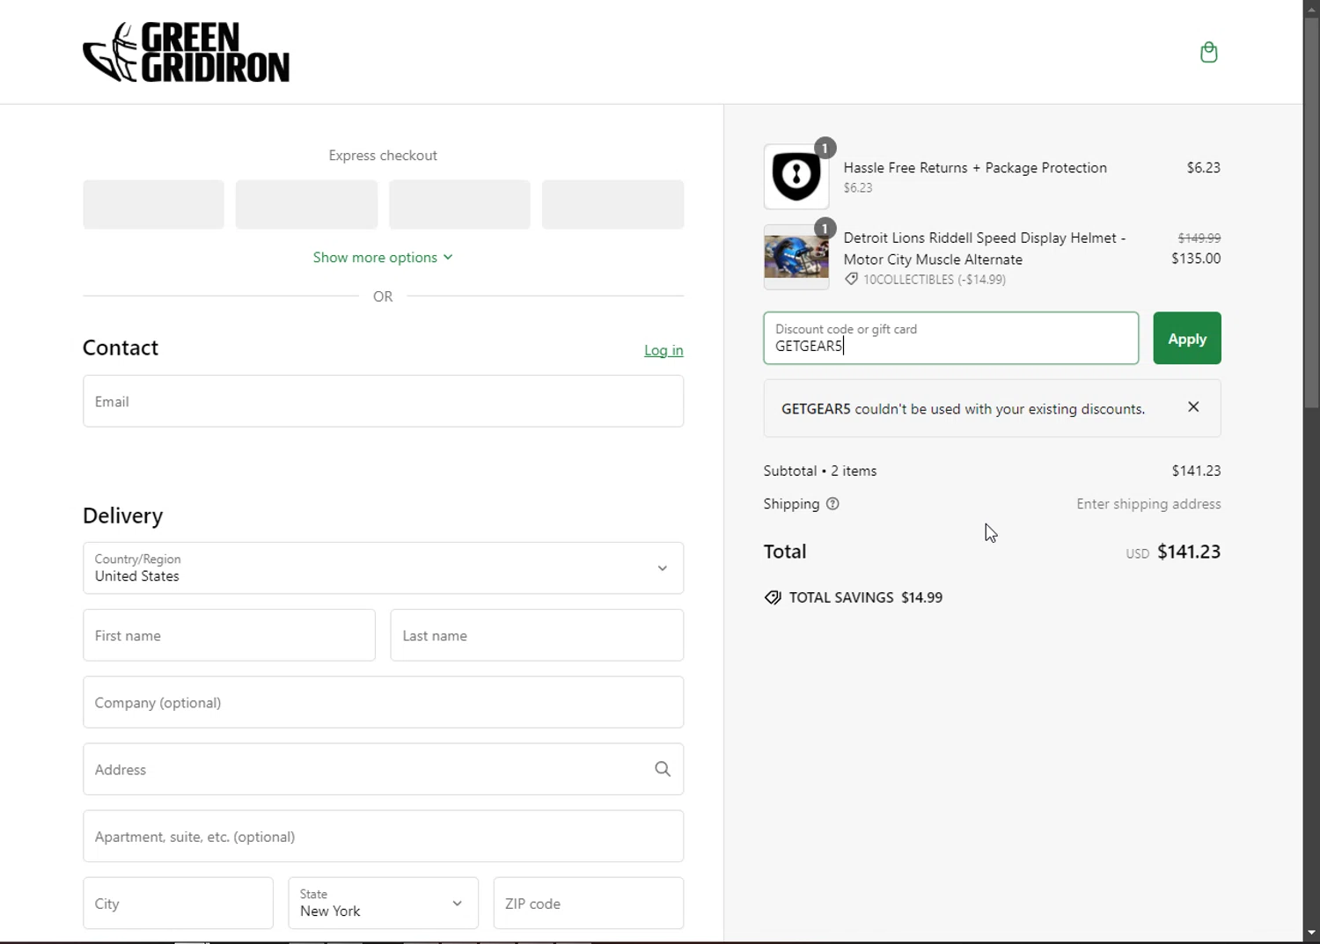
Task: Open the shopping bag cart icon
Action: (1208, 52)
